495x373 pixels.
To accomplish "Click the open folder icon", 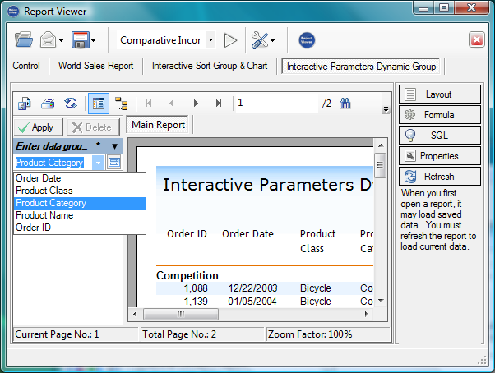I will coord(24,39).
